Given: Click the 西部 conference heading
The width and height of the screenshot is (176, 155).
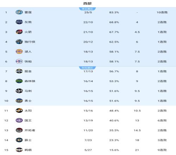Looking at the screenshot, I should coord(87,4).
